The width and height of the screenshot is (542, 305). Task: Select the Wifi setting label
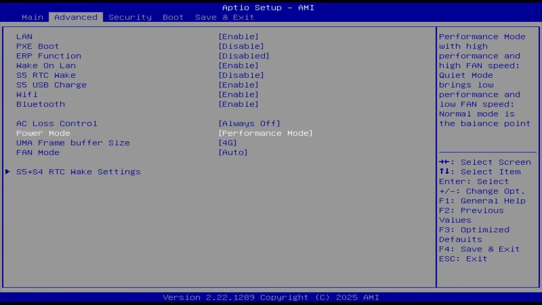point(27,95)
